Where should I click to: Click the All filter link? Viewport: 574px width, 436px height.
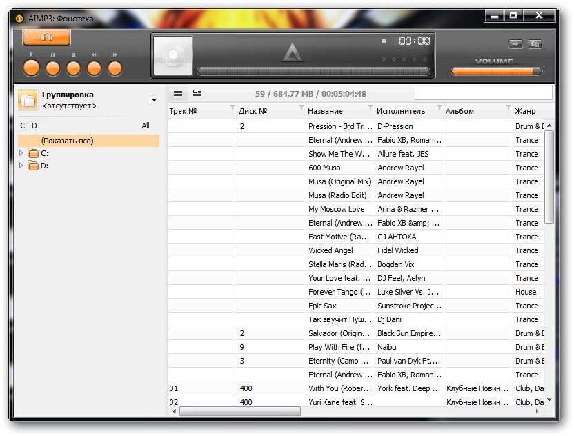[146, 126]
